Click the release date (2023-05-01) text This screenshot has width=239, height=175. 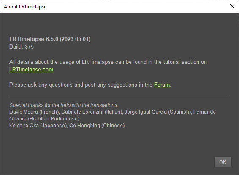[75, 39]
